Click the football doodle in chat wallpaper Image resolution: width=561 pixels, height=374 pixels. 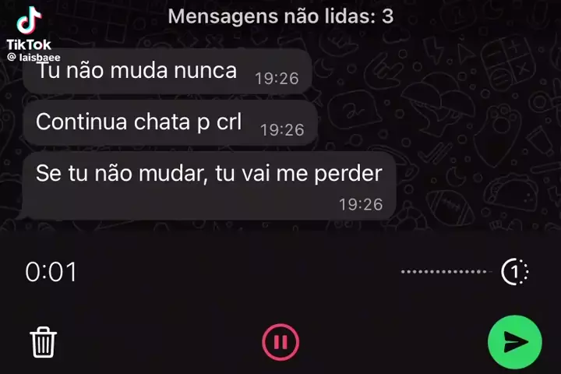[x=450, y=207]
